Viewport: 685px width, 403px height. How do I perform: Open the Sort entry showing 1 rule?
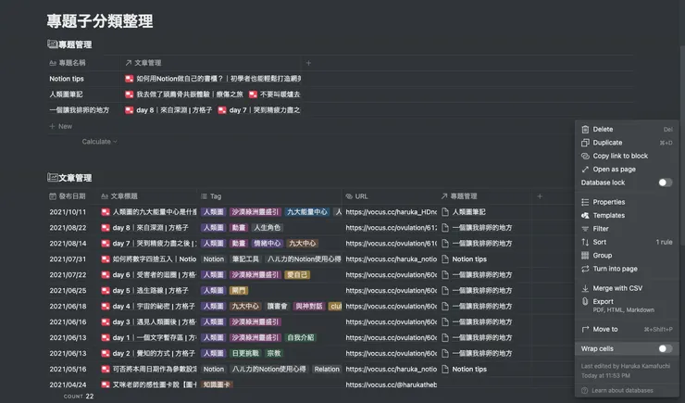[627, 242]
